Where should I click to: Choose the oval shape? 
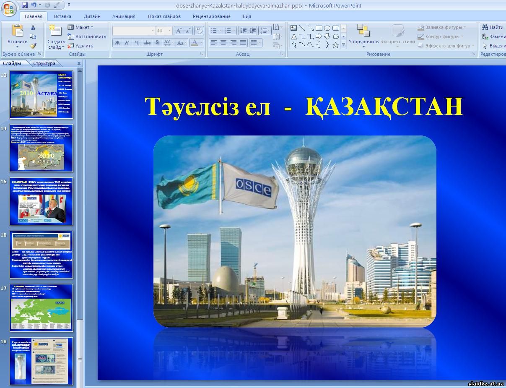(x=327, y=28)
